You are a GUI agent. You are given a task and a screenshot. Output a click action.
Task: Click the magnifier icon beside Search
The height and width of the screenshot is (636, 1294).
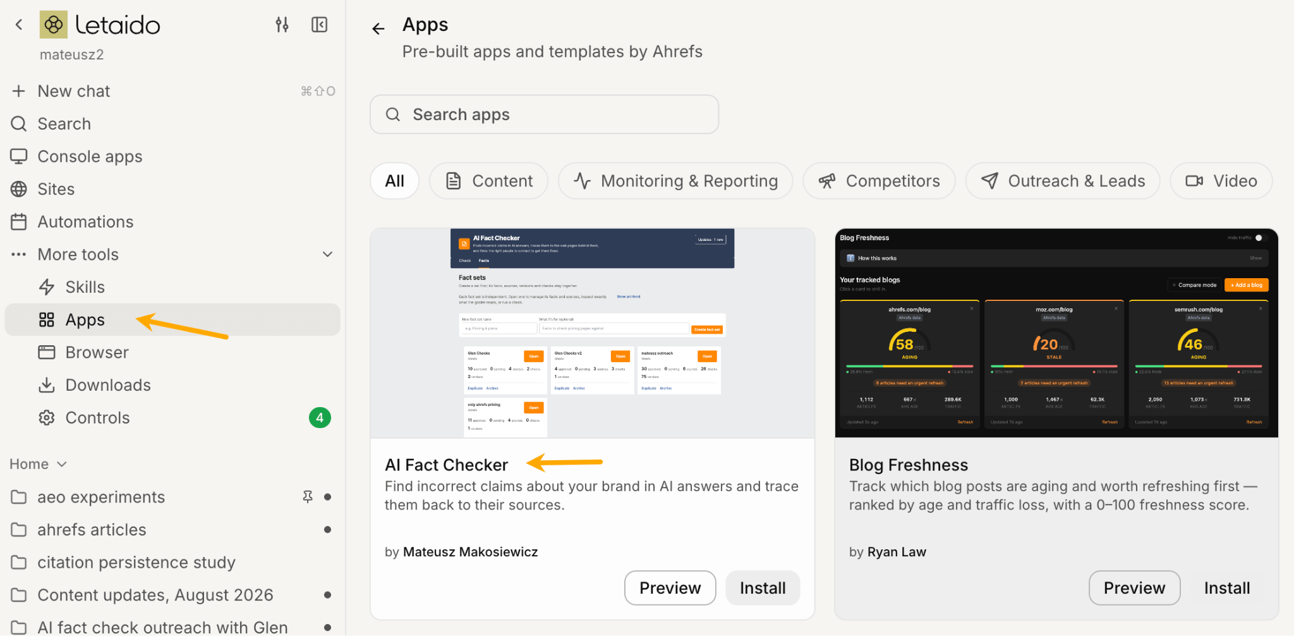(19, 124)
